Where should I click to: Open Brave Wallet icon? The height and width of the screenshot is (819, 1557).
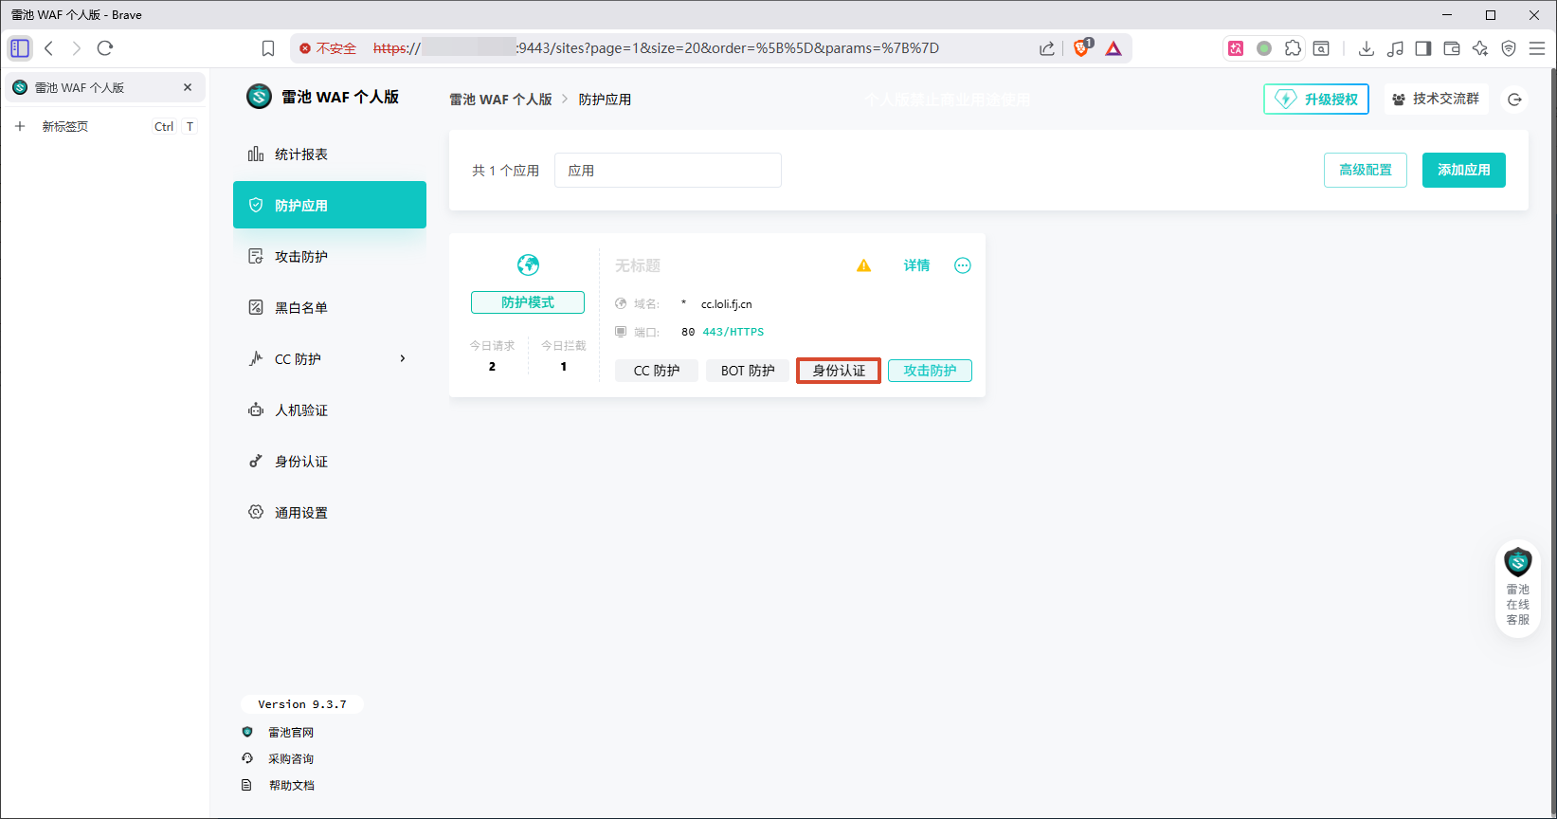[1452, 48]
